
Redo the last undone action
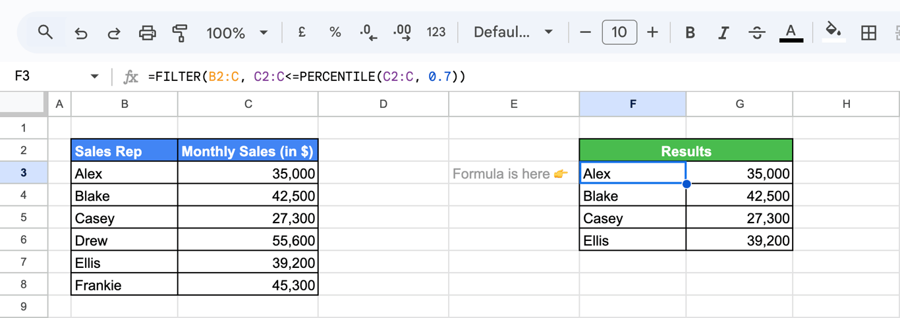(x=113, y=33)
